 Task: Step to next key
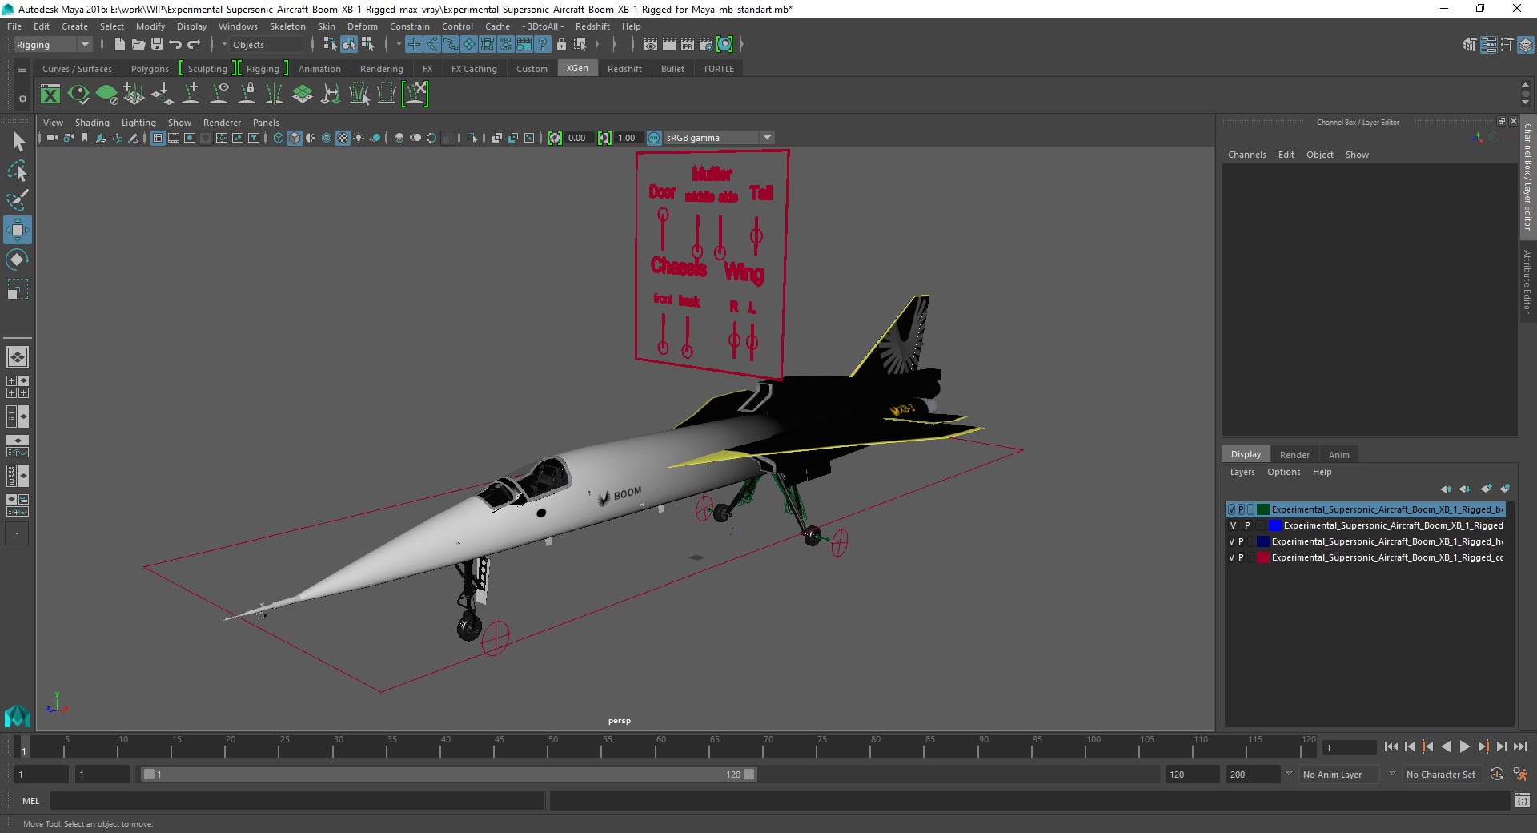pos(1483,746)
